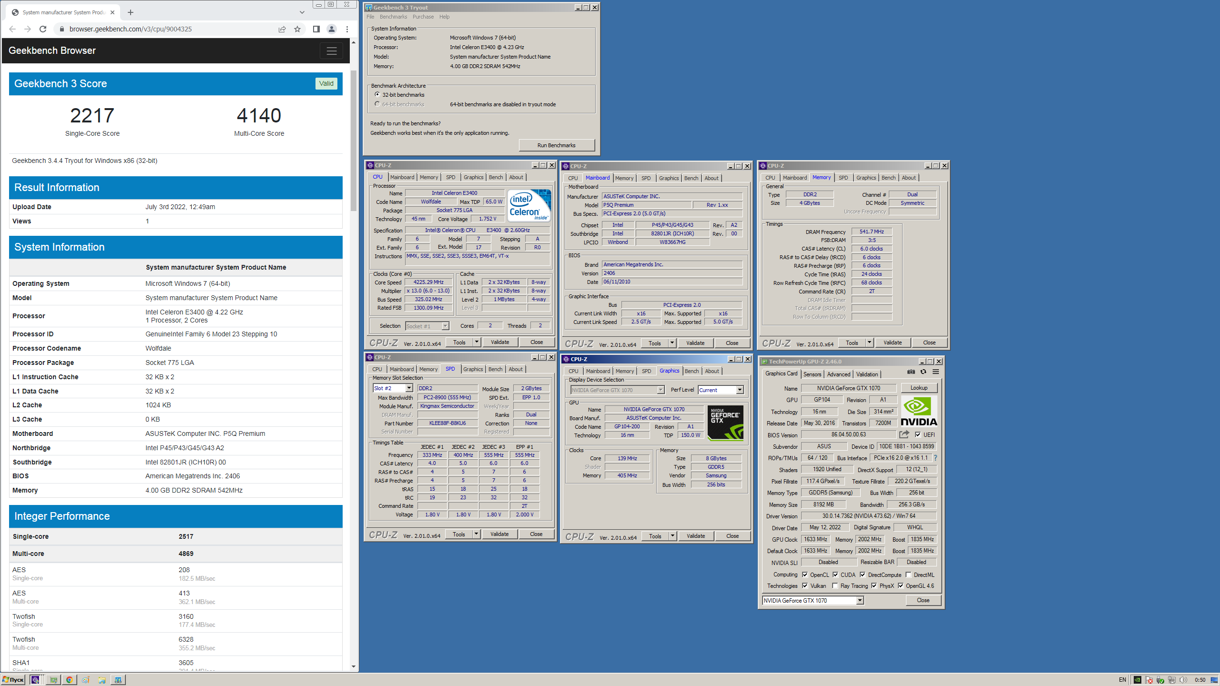Click the Lookup button in GPU-Z
Viewport: 1220px width, 686px height.
click(919, 388)
